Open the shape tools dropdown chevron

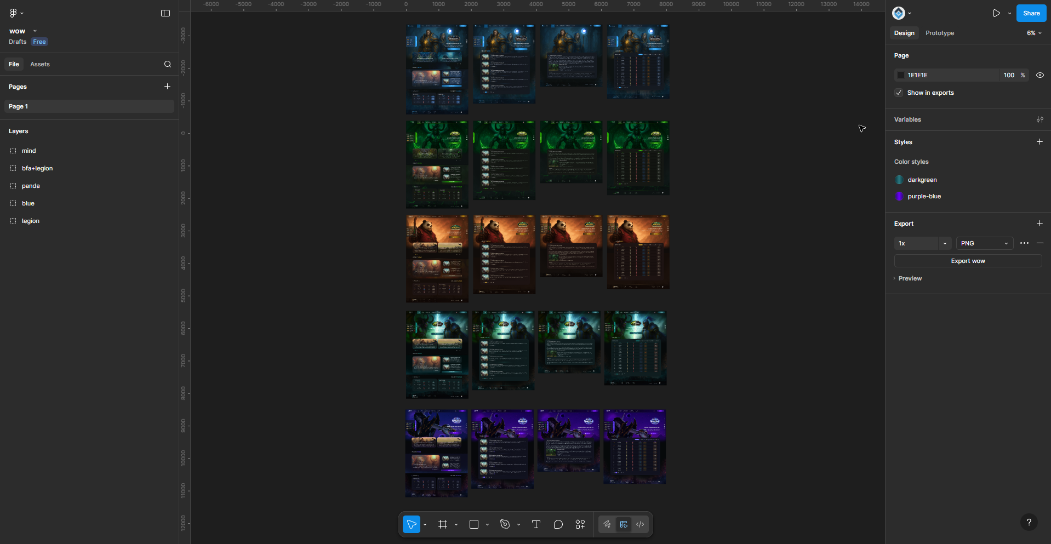[x=487, y=525]
